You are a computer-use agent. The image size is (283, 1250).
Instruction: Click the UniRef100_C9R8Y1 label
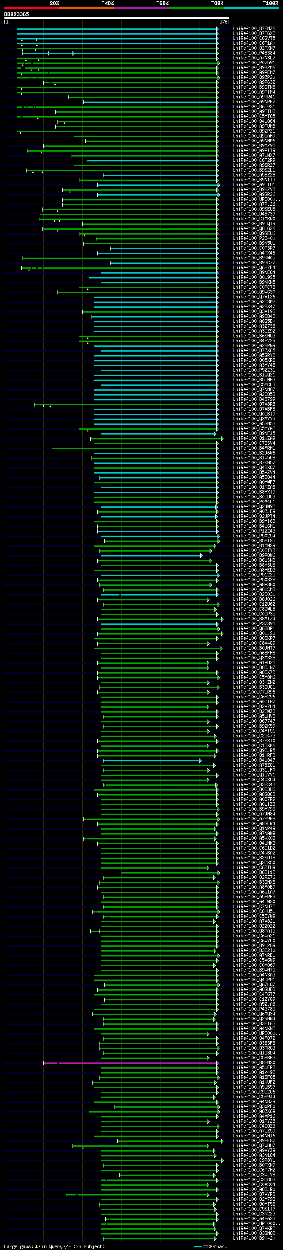[x=253, y=1160]
